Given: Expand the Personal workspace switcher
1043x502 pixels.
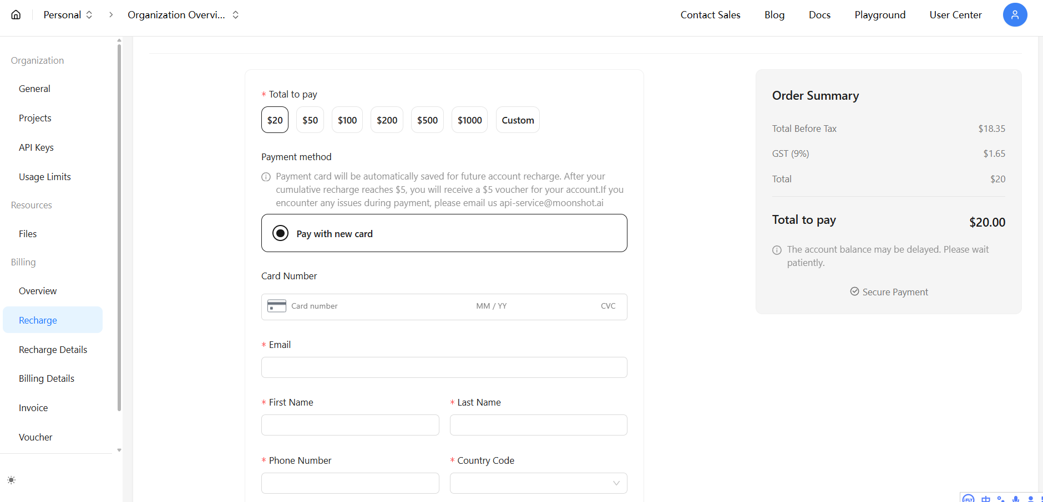Looking at the screenshot, I should 68,15.
